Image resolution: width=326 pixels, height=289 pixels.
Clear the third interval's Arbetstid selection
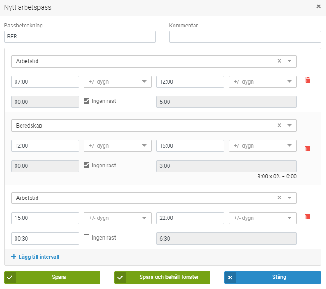(279, 198)
